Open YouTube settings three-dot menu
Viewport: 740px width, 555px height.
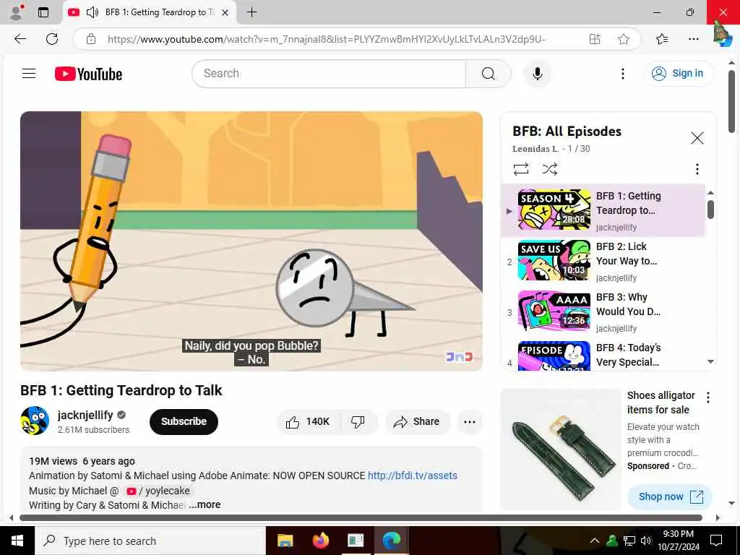click(622, 74)
